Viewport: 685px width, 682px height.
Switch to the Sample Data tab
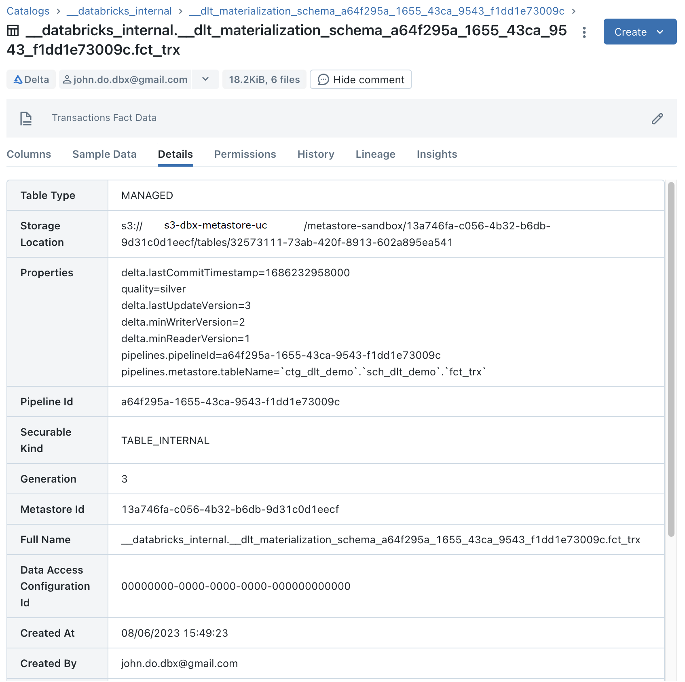click(104, 154)
